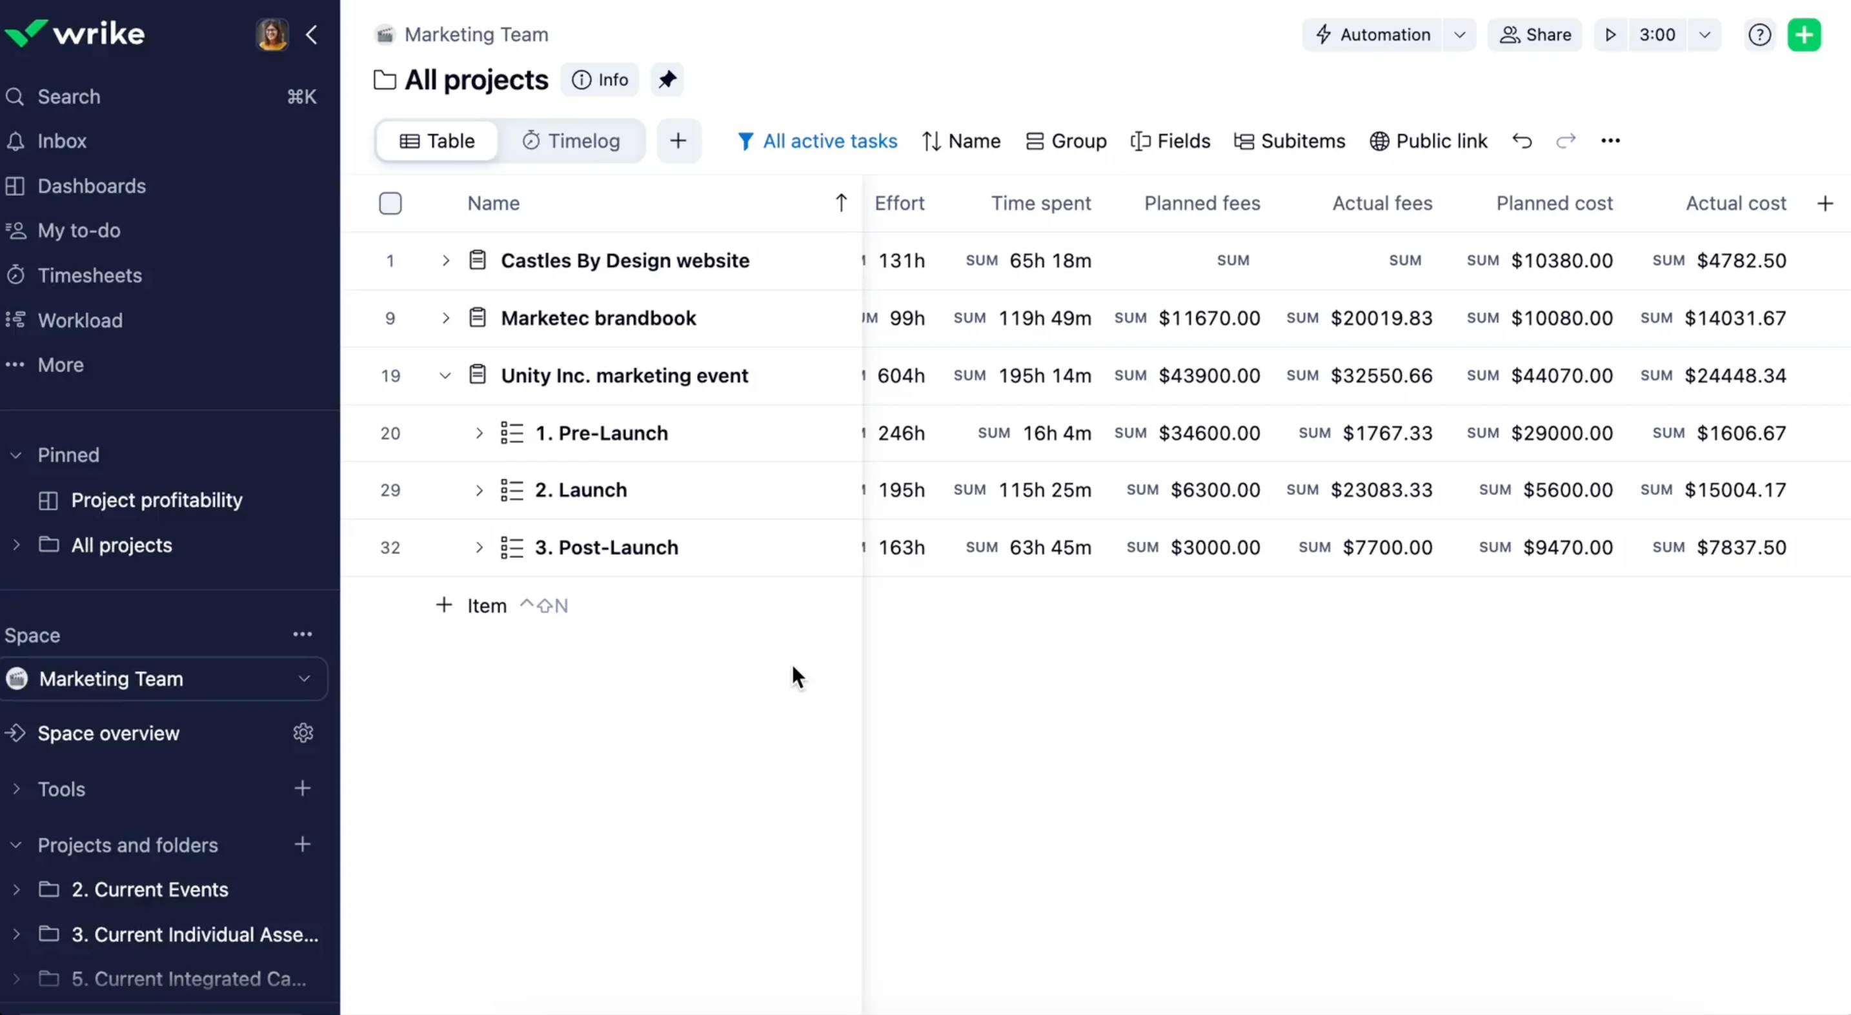1851x1015 pixels.
Task: Switch to the Timelog tab
Action: tap(572, 141)
